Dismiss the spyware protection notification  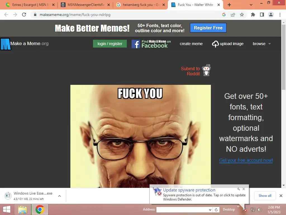click(x=244, y=189)
